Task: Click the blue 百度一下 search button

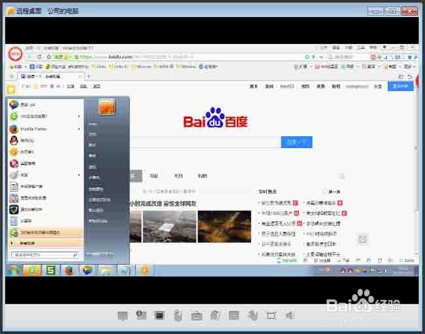Action: click(297, 142)
